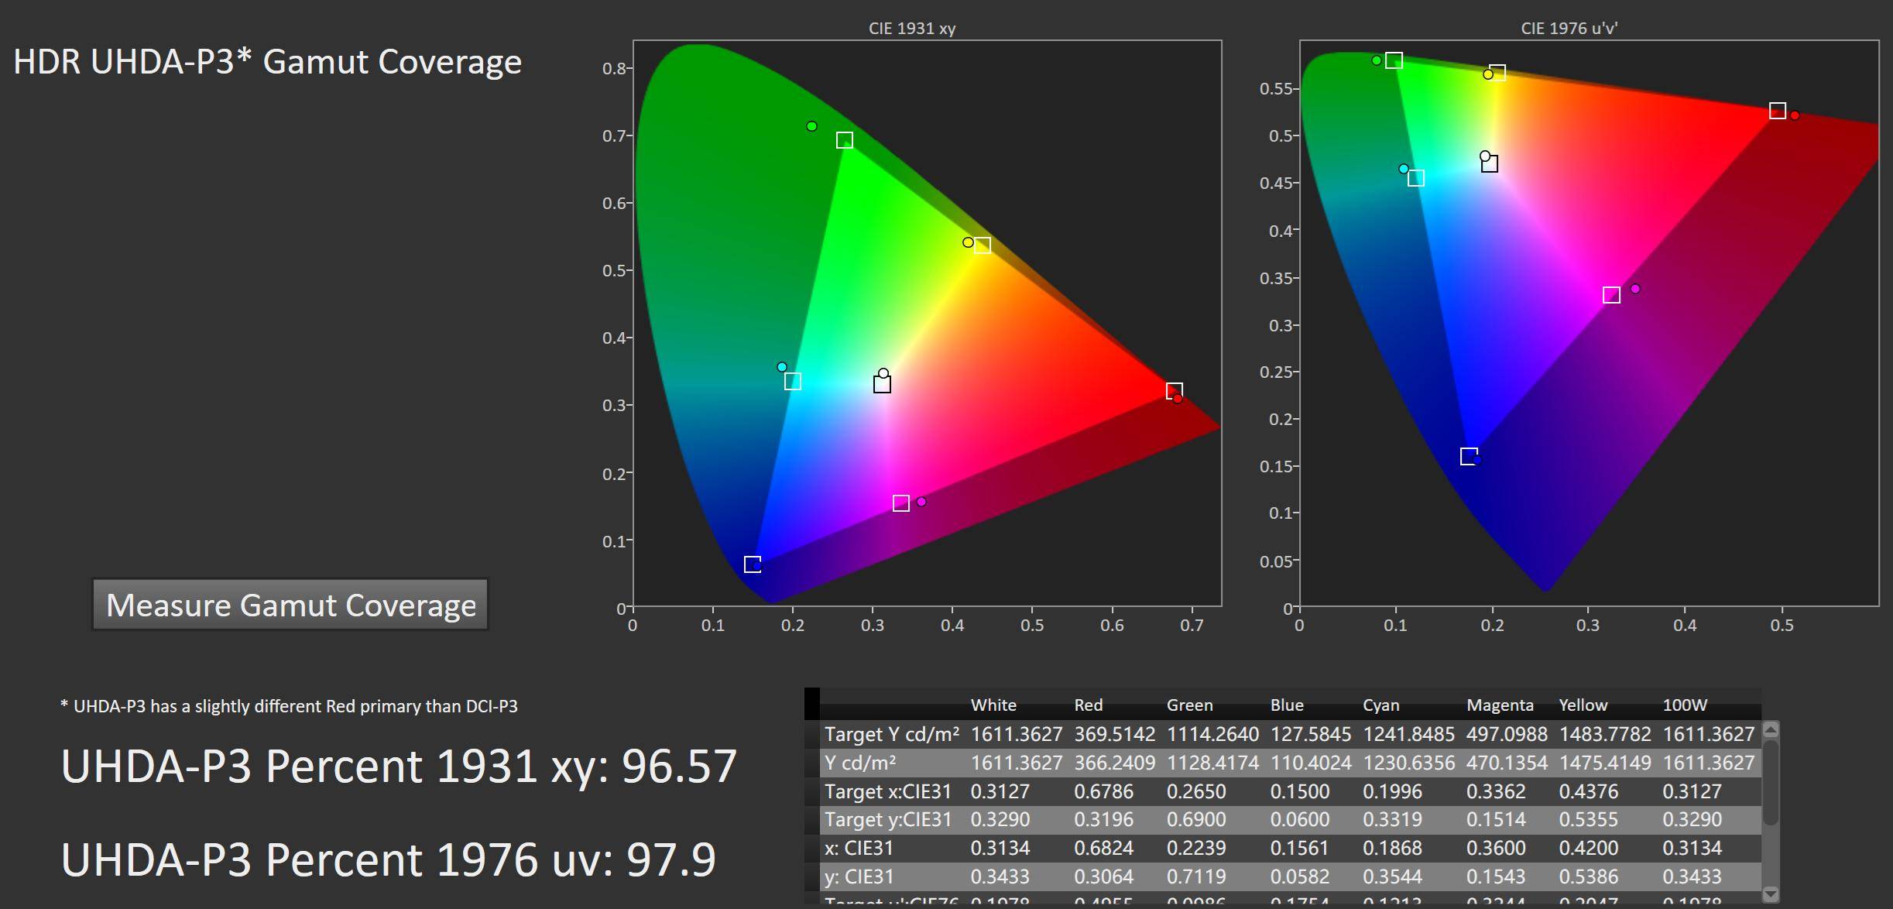Click the Red Target x:CIE31 cell 0.6786
1893x909 pixels.
(1103, 791)
